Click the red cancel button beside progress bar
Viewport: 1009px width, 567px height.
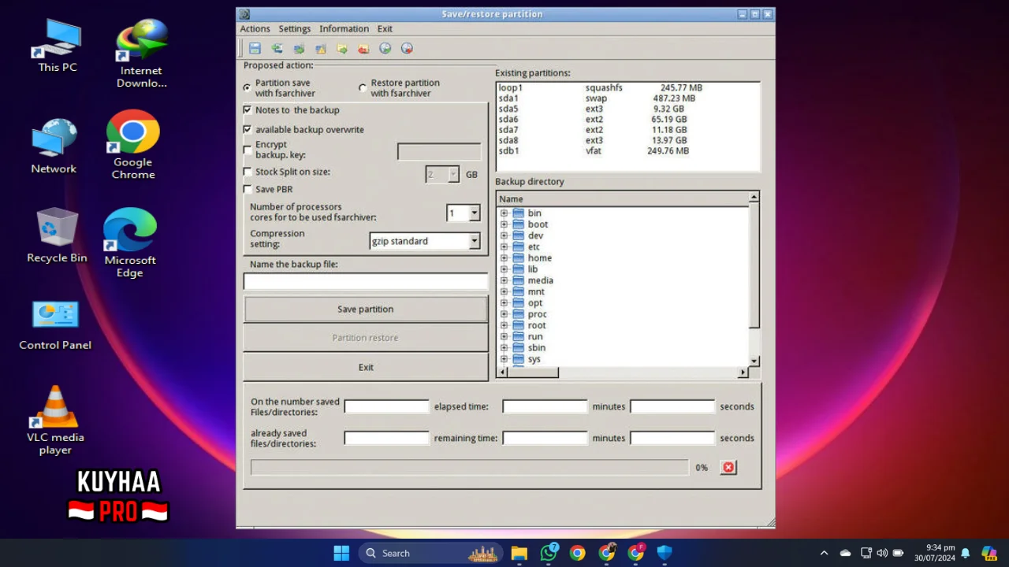click(728, 467)
